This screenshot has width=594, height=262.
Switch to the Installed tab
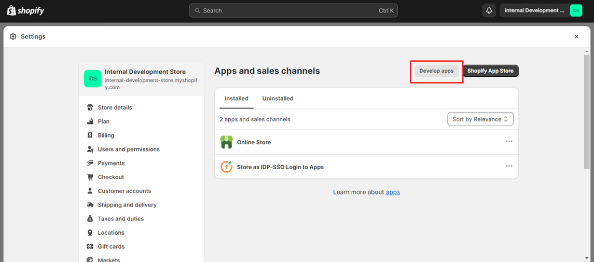tap(237, 99)
